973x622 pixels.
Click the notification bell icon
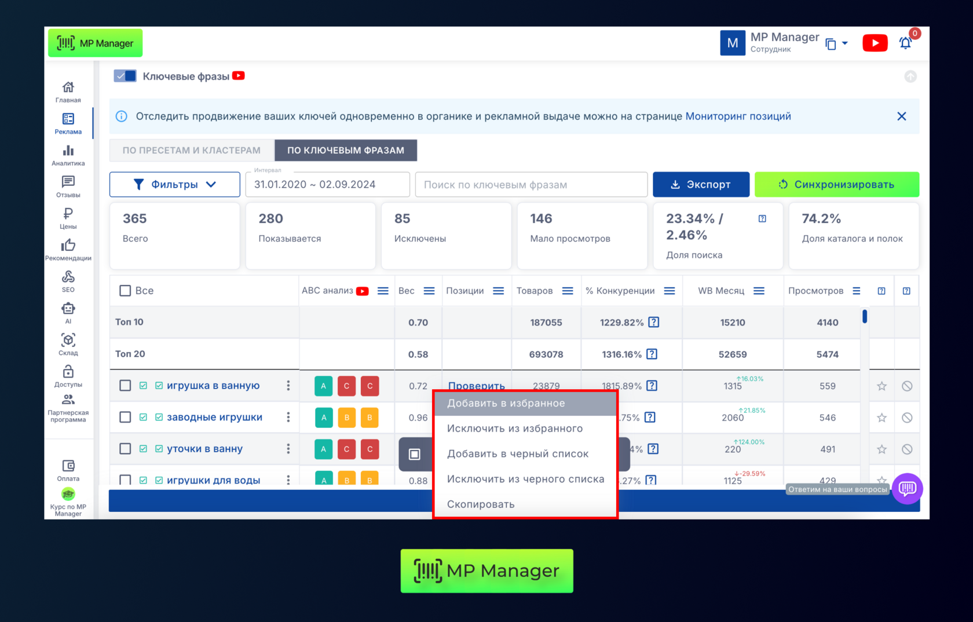905,43
